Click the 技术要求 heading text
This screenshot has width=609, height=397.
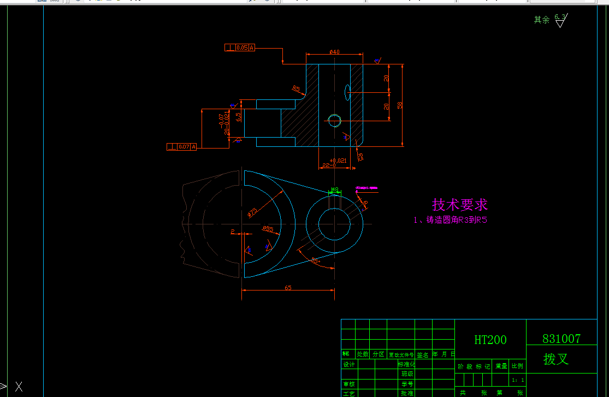coord(459,205)
